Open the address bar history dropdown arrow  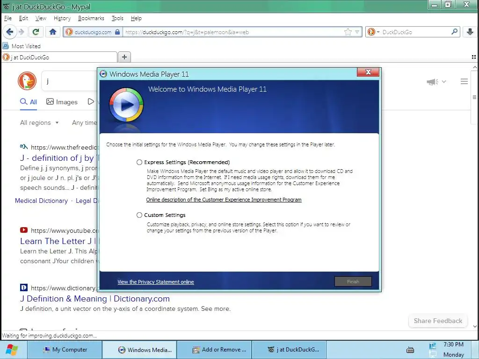[x=357, y=32]
